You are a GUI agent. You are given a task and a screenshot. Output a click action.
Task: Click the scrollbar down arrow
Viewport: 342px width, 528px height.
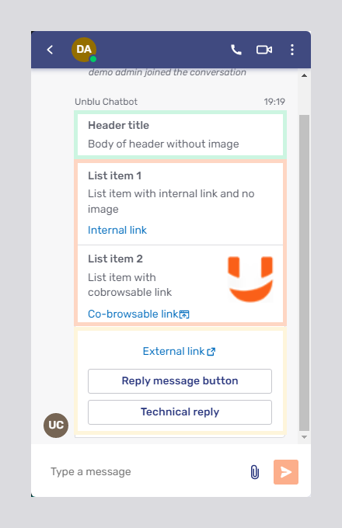(x=304, y=437)
